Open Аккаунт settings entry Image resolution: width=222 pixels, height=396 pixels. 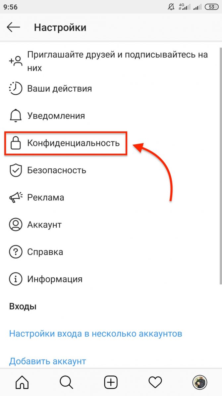point(44,225)
